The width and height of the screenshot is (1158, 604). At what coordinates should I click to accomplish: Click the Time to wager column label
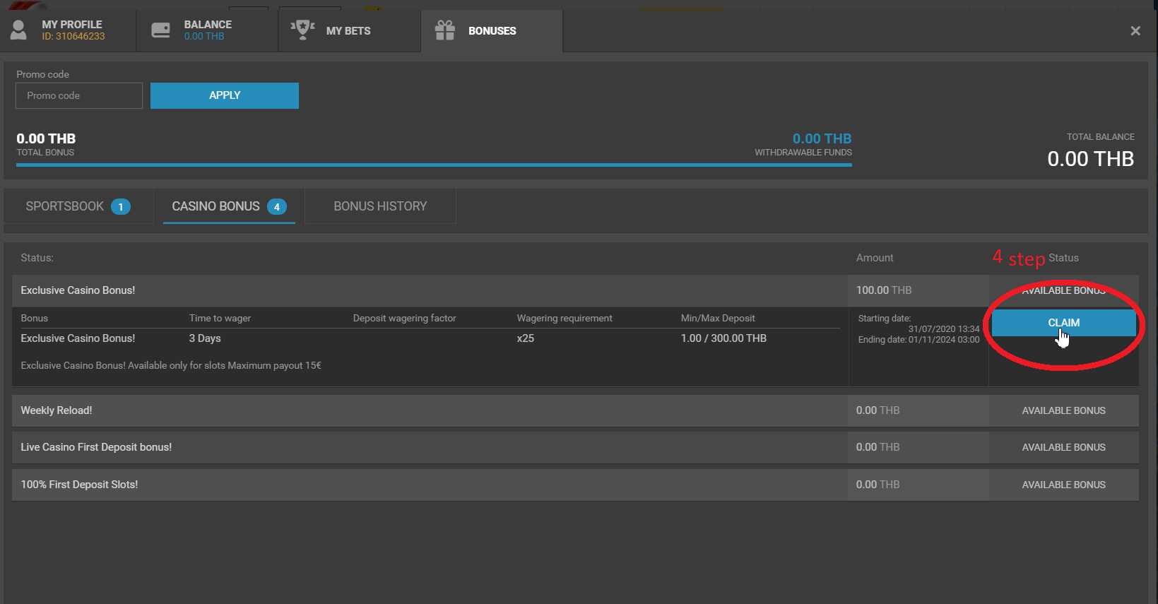pos(220,319)
